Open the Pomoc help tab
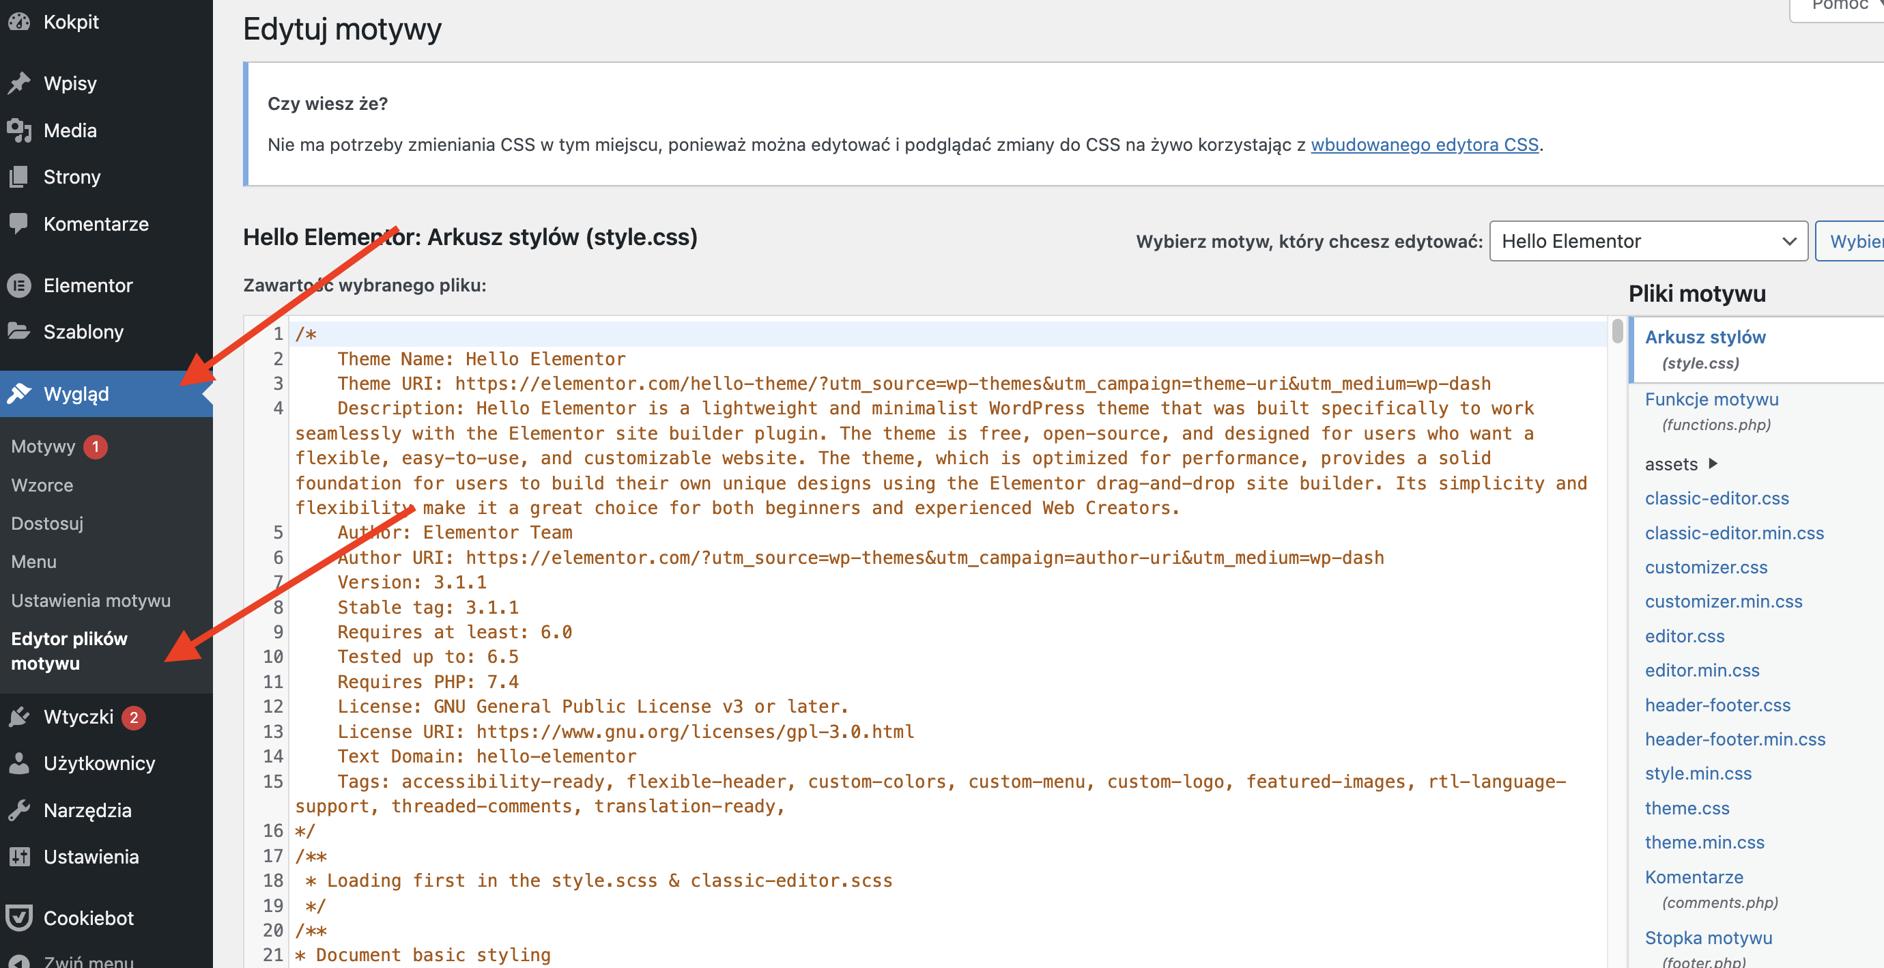 [1837, 8]
